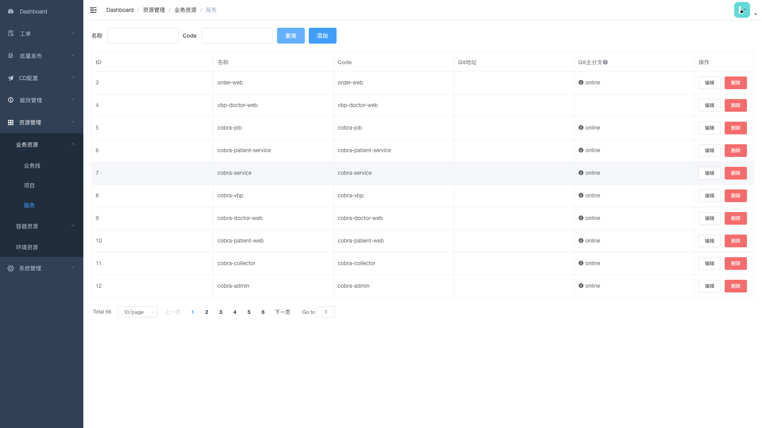Image resolution: width=762 pixels, height=428 pixels.
Task: Open the 业务线 menu item
Action: [x=32, y=166]
